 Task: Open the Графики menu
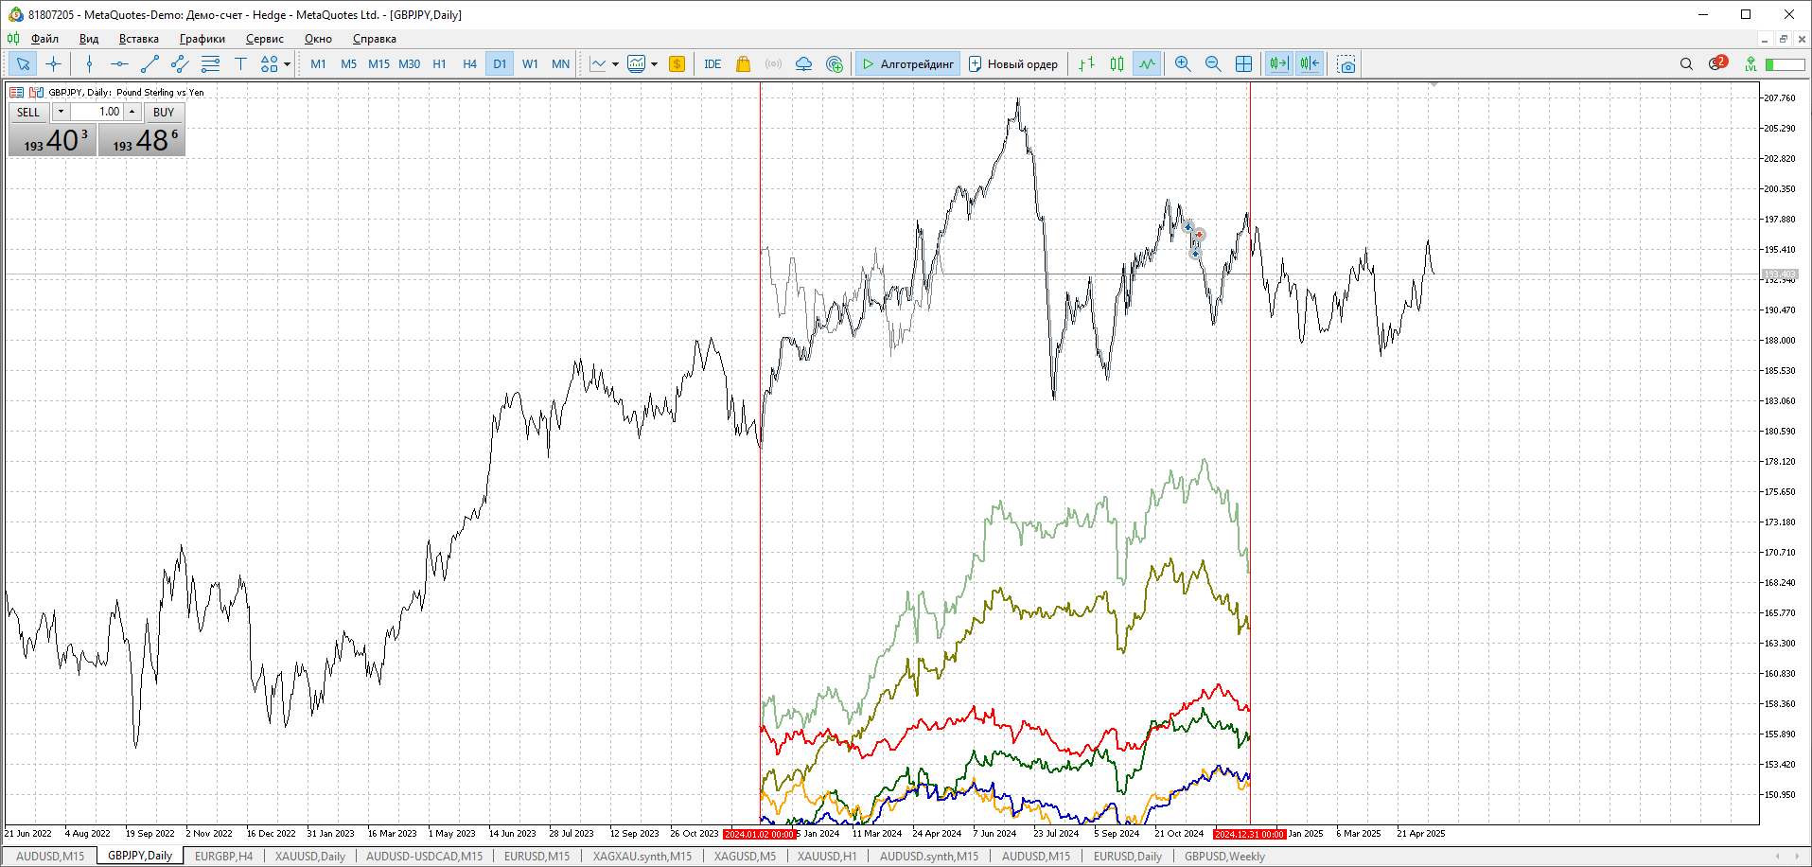(202, 39)
